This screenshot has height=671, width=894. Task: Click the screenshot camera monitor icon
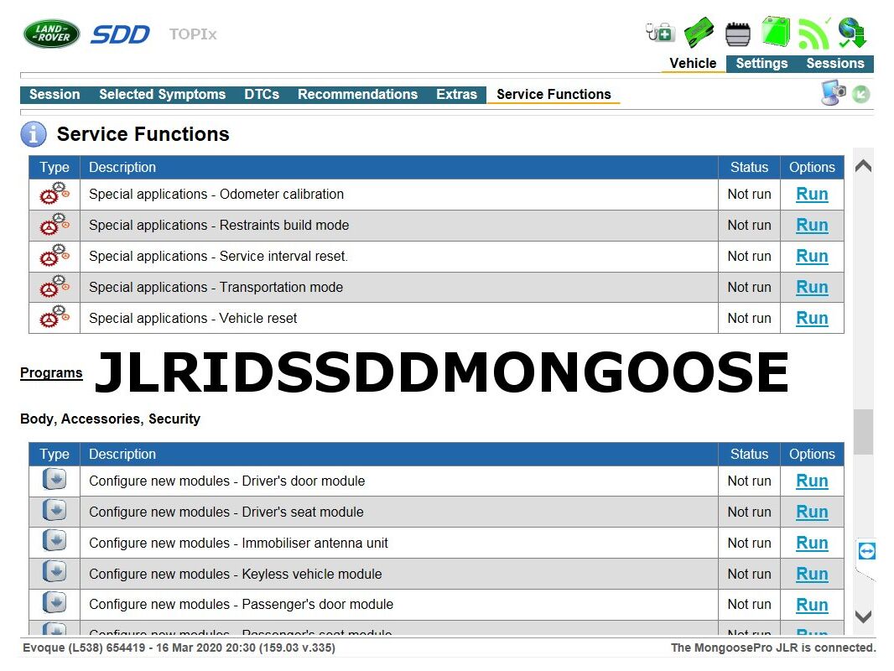pyautogui.click(x=833, y=93)
